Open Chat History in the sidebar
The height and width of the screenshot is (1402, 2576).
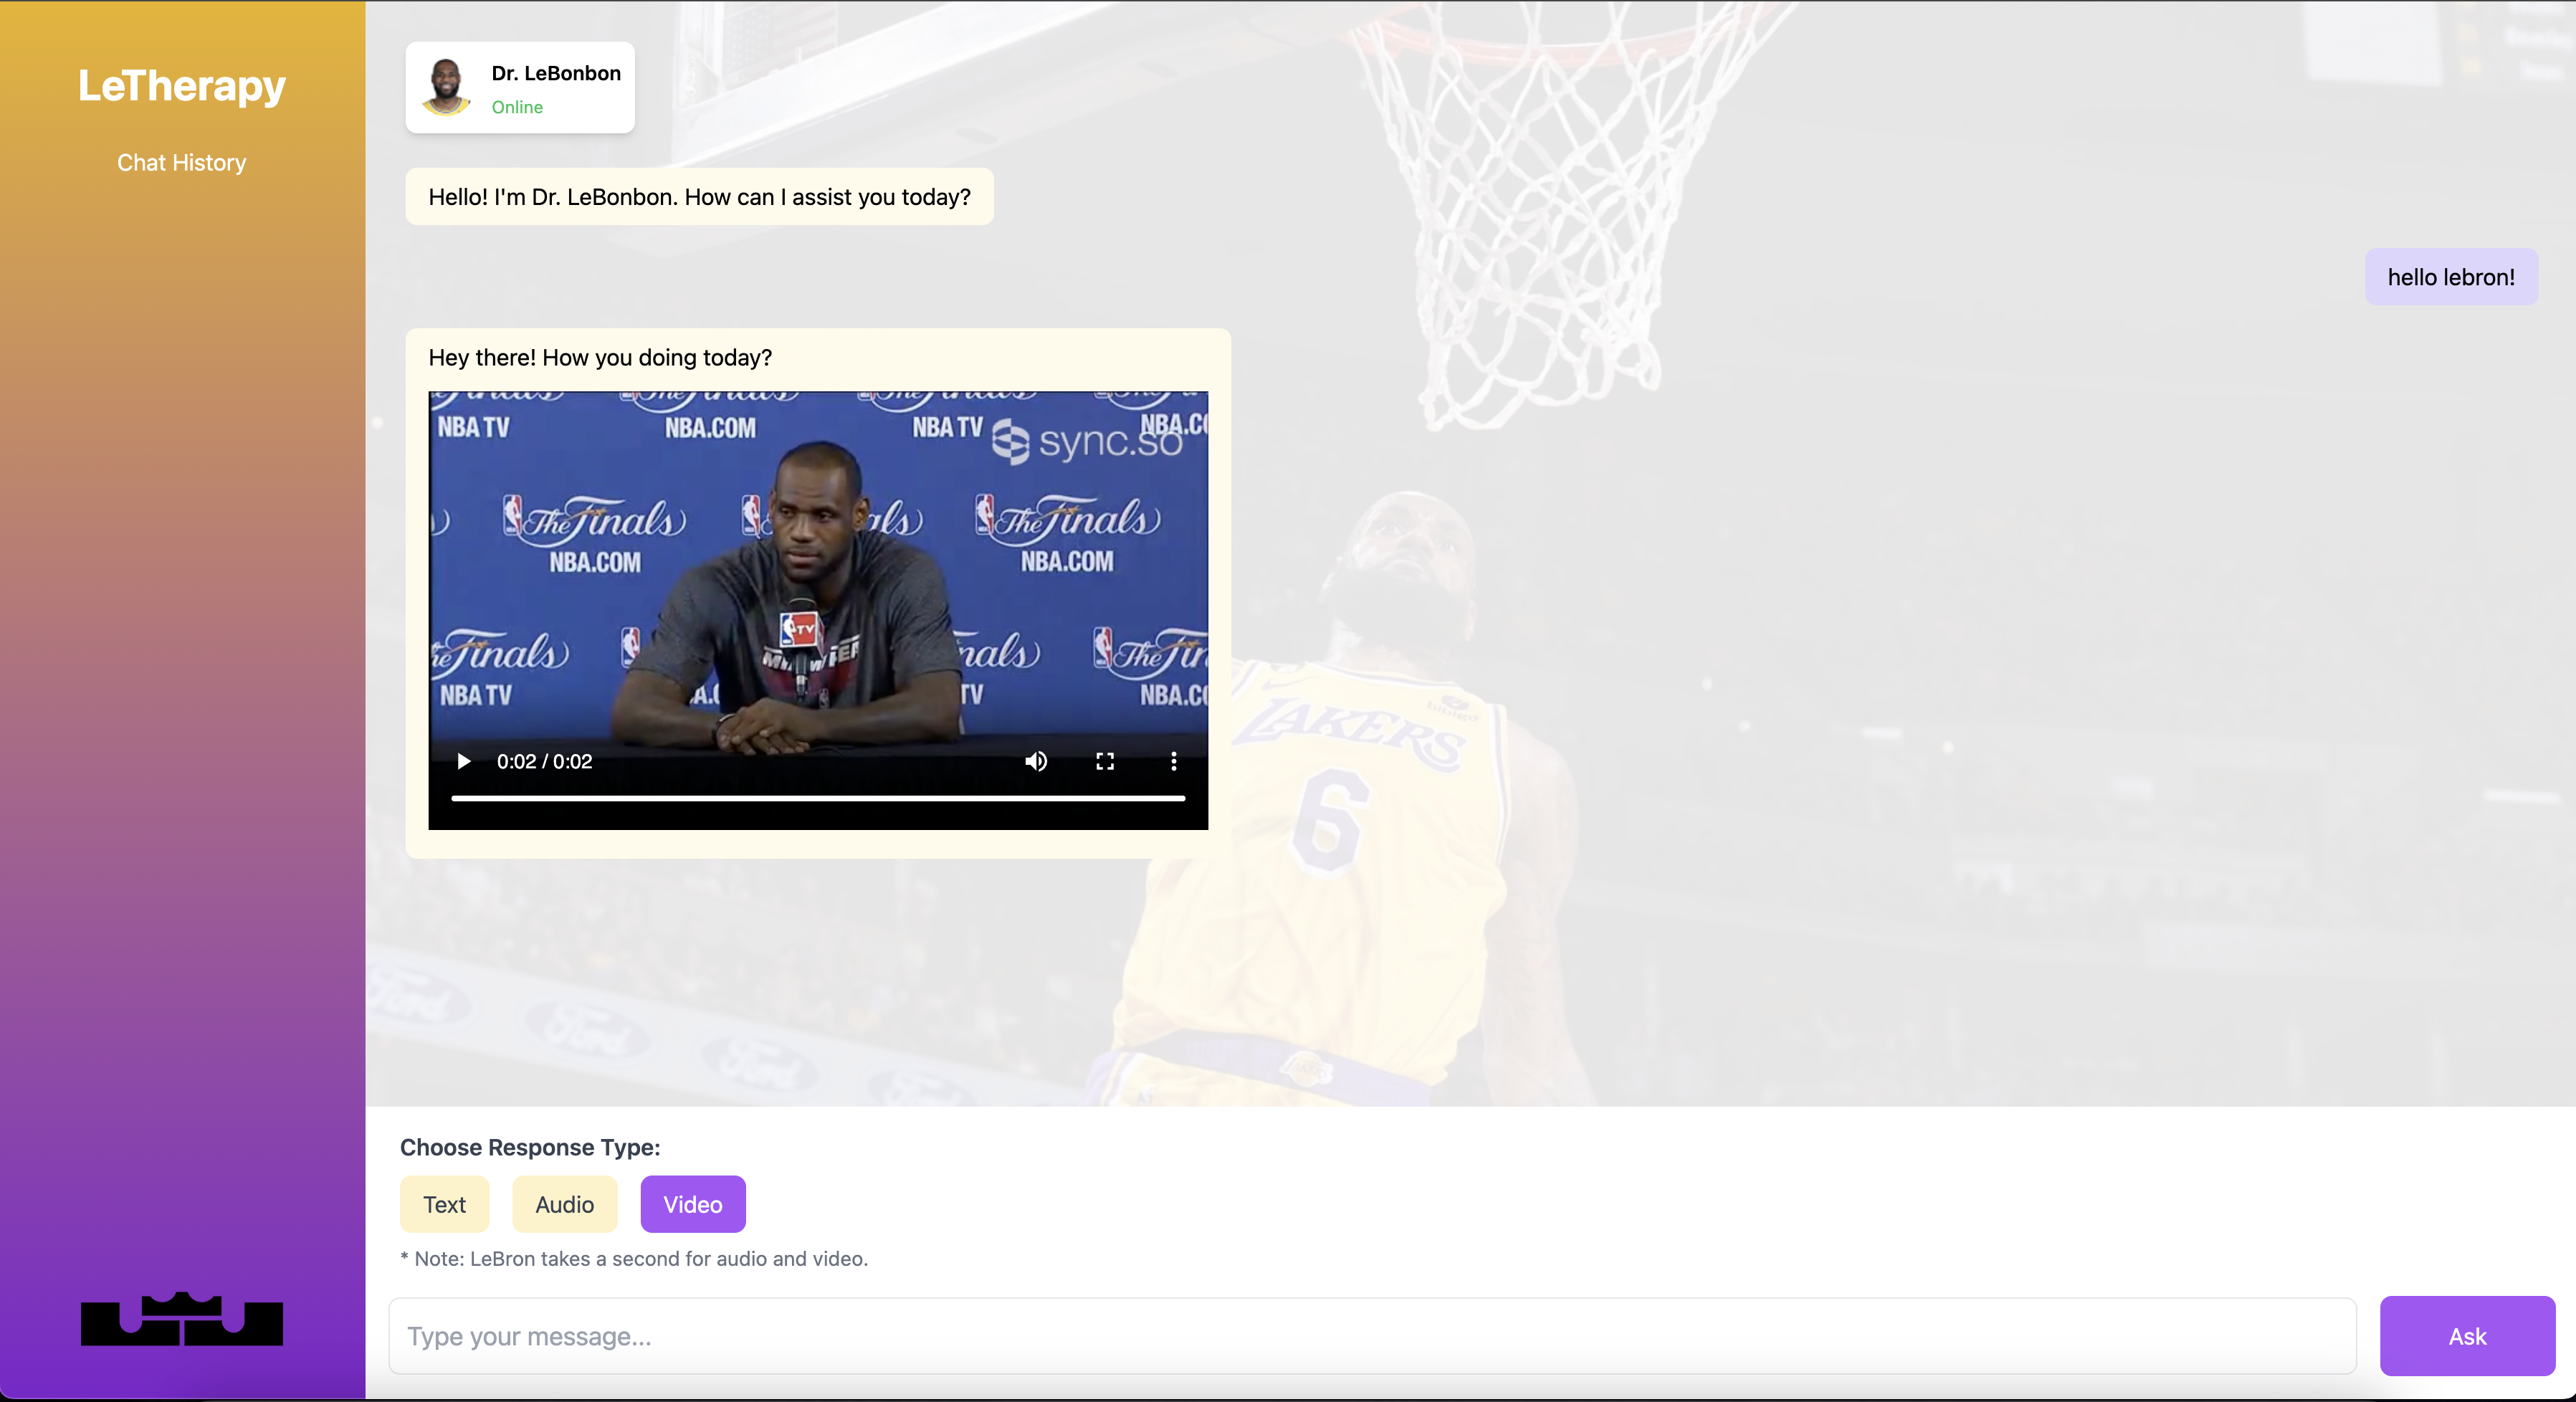[x=181, y=162]
